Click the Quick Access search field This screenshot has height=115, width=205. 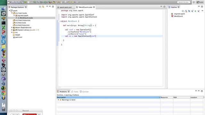pyautogui.click(x=184, y=2)
